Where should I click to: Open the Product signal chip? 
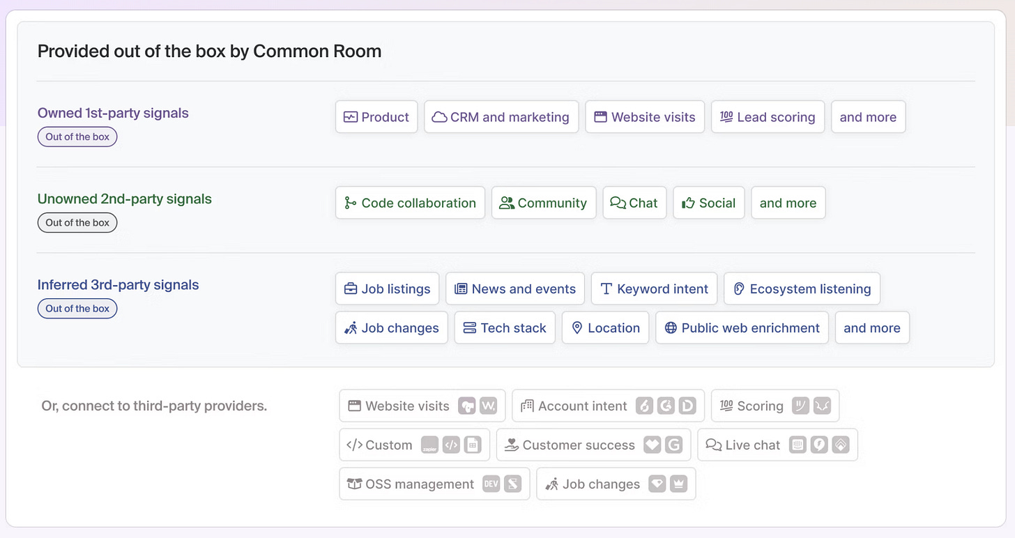click(376, 117)
